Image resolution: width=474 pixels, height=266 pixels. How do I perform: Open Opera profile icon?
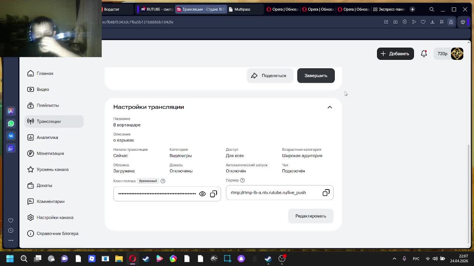[x=451, y=22]
